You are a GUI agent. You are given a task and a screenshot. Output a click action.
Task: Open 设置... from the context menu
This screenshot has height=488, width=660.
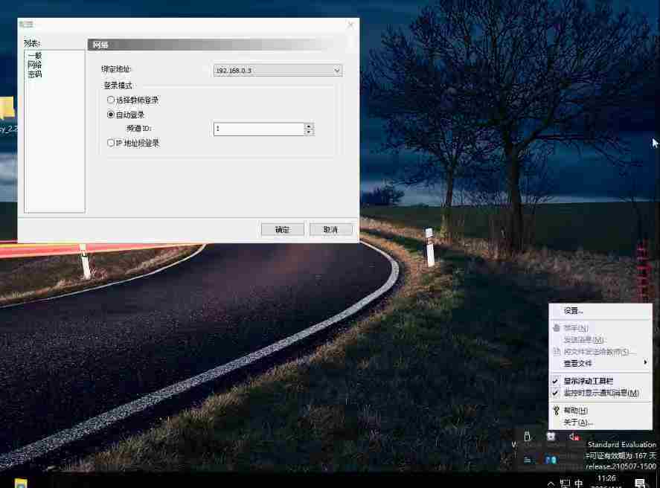573,310
